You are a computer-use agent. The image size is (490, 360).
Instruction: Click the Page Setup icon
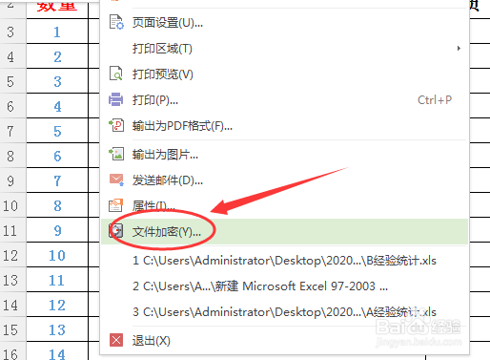pyautogui.click(x=116, y=22)
